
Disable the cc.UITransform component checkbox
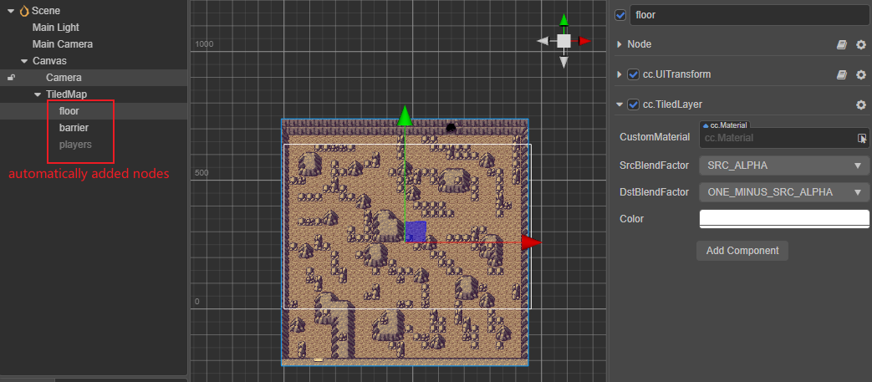(633, 74)
